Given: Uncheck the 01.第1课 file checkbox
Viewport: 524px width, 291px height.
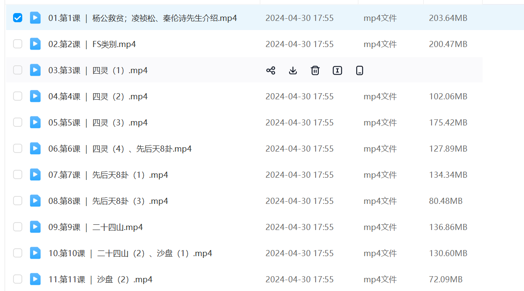Looking at the screenshot, I should tap(17, 18).
